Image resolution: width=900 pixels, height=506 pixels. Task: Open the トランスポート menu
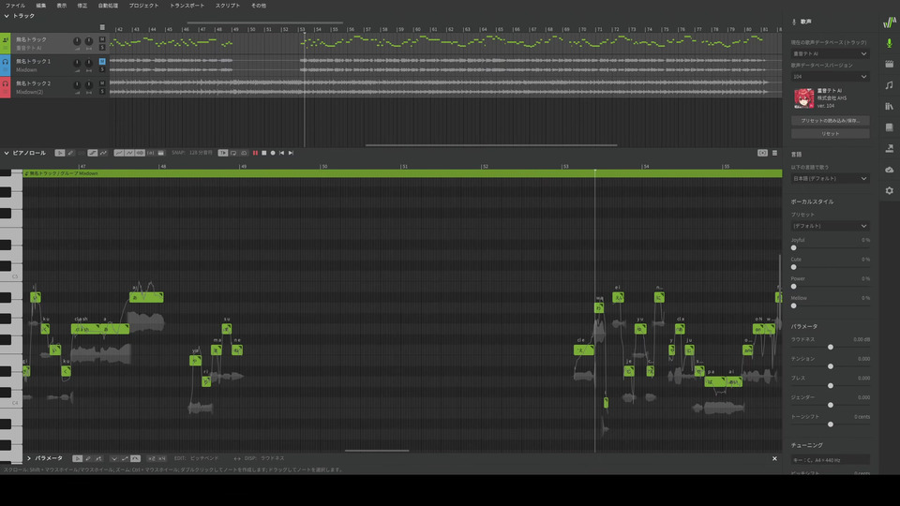click(x=187, y=6)
